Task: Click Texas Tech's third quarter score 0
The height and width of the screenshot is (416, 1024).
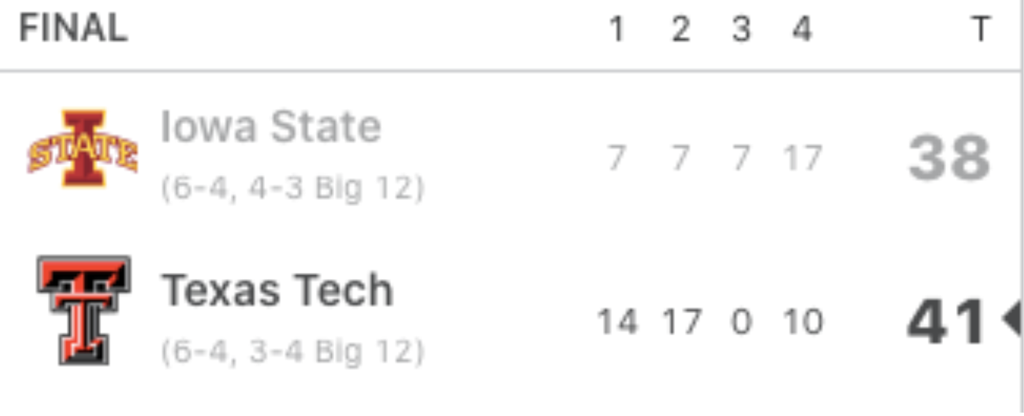Action: pyautogui.click(x=742, y=321)
